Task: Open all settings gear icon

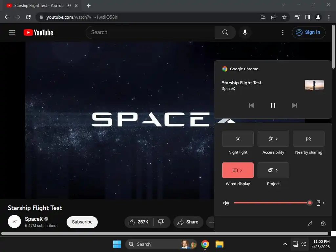Action: [x=323, y=224]
